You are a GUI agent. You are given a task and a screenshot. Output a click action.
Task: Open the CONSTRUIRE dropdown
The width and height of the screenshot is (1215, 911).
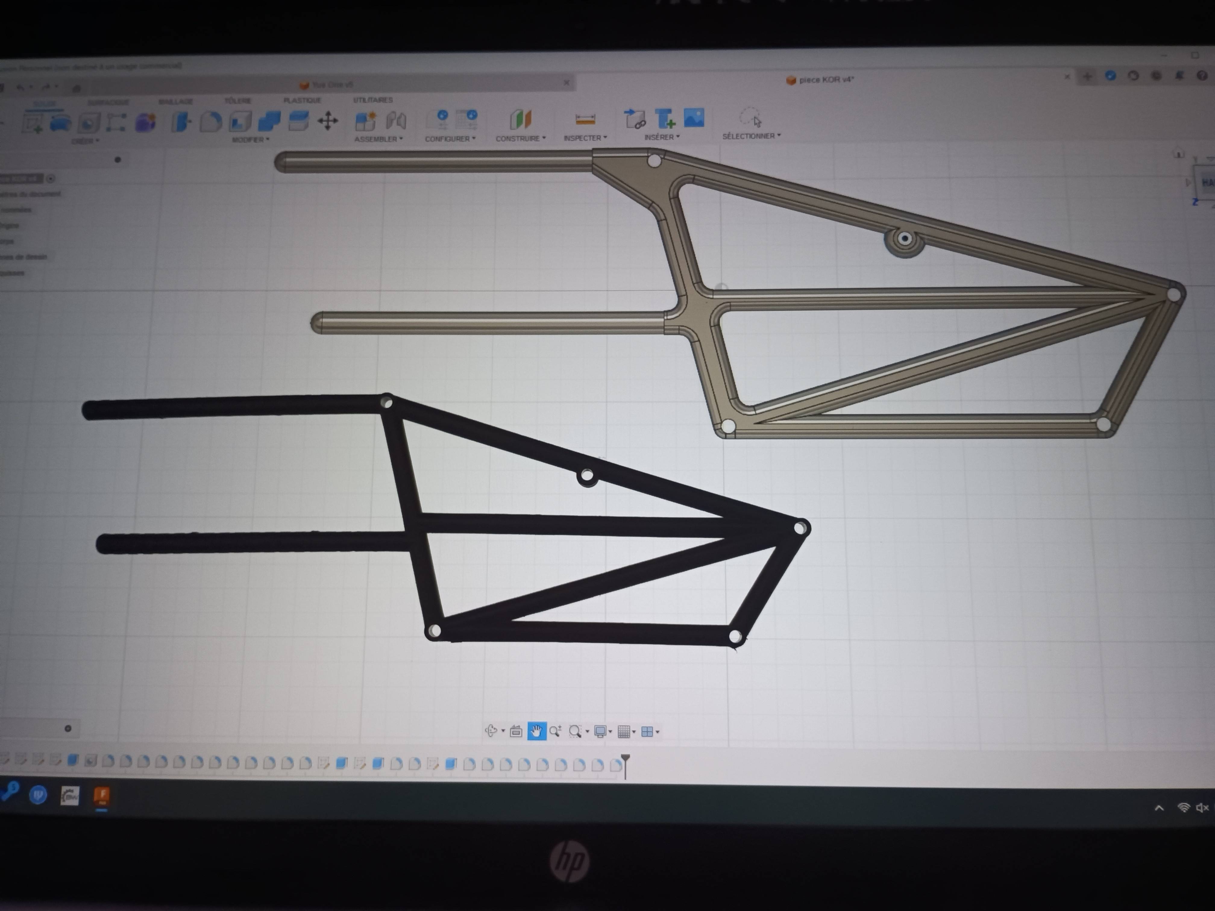pyautogui.click(x=521, y=138)
